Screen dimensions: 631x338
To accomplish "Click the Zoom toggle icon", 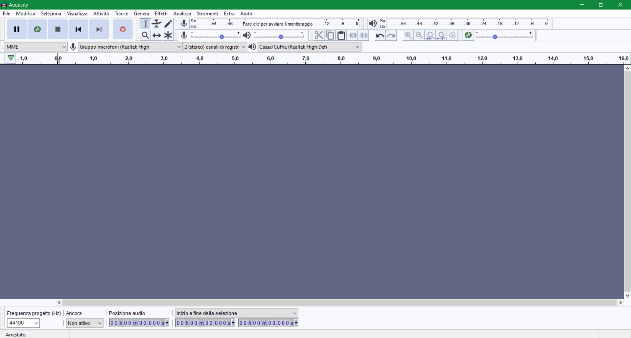I will pos(453,35).
